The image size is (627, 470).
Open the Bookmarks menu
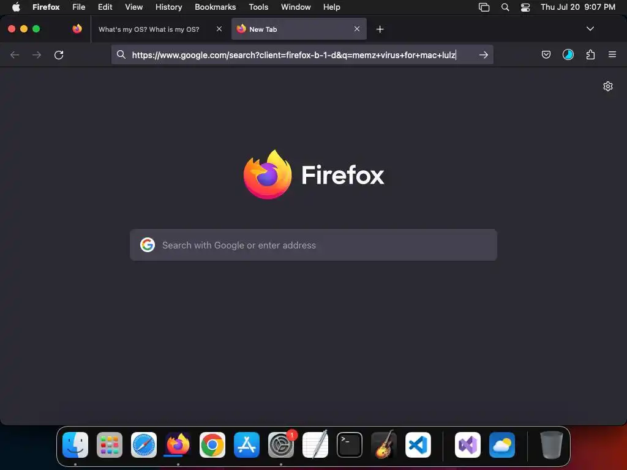pyautogui.click(x=215, y=7)
